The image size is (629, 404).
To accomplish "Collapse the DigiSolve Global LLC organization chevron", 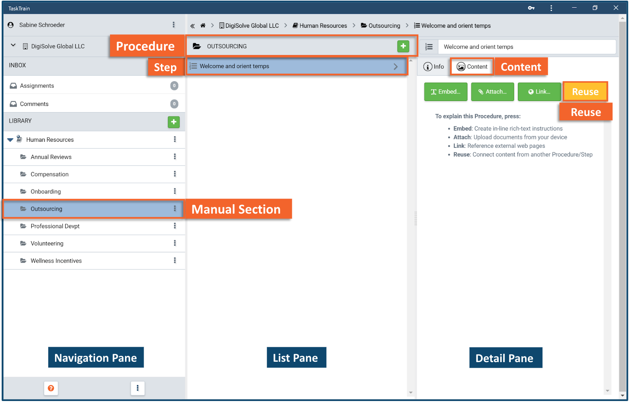I will [x=13, y=45].
